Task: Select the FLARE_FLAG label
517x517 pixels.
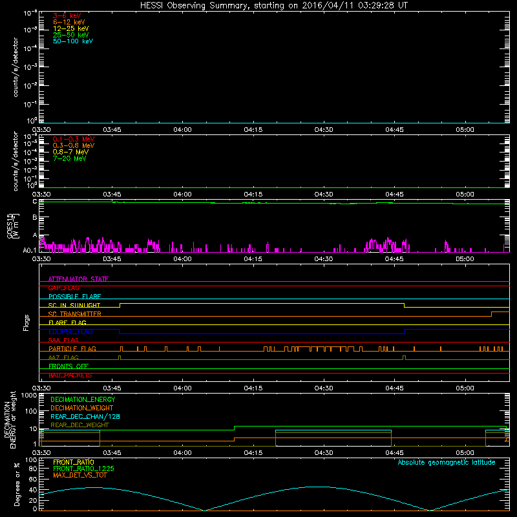Action: tap(67, 322)
